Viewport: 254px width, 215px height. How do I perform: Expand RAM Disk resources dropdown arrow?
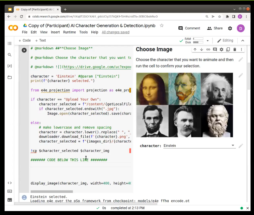[x=207, y=41]
